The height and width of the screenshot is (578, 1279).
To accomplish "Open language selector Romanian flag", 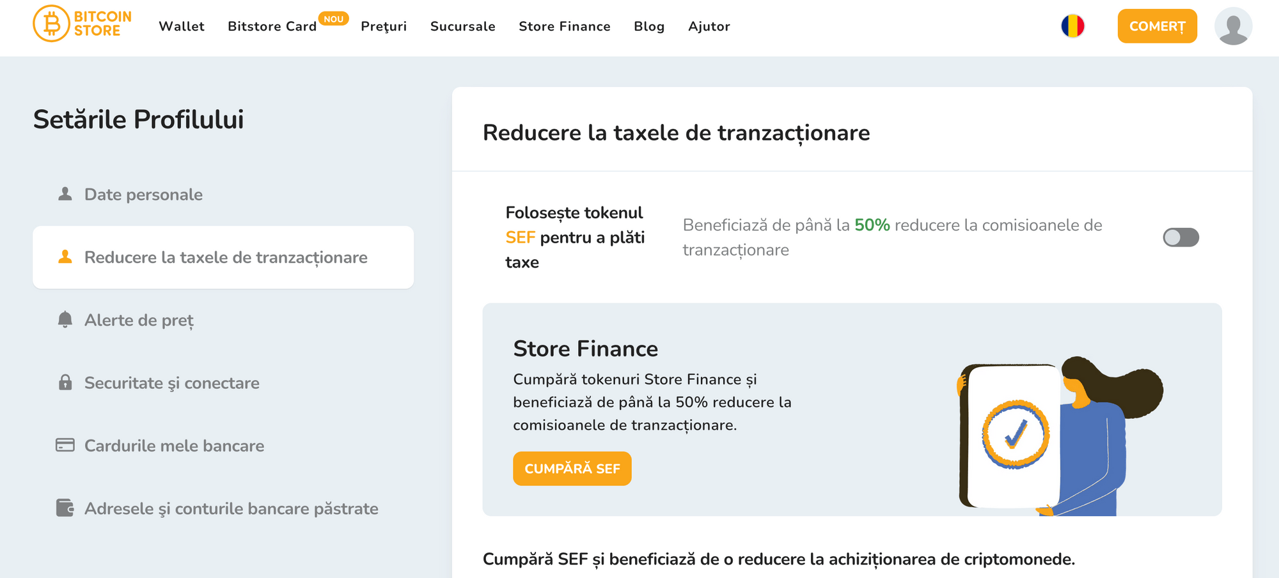I will point(1072,26).
